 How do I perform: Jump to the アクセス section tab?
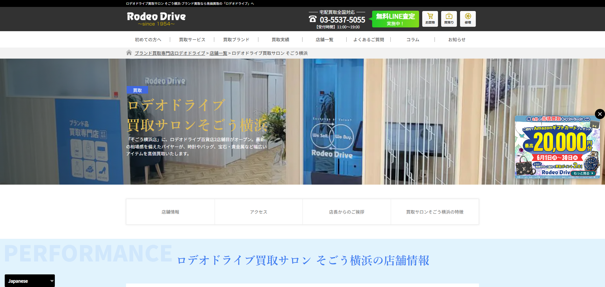click(259, 212)
